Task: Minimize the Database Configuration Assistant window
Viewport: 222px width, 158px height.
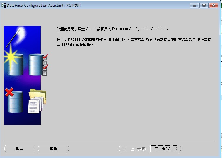Action: click(194, 6)
